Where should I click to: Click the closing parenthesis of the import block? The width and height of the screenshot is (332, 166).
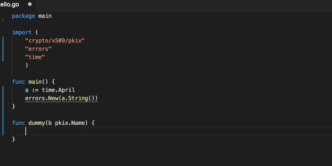pyautogui.click(x=27, y=65)
